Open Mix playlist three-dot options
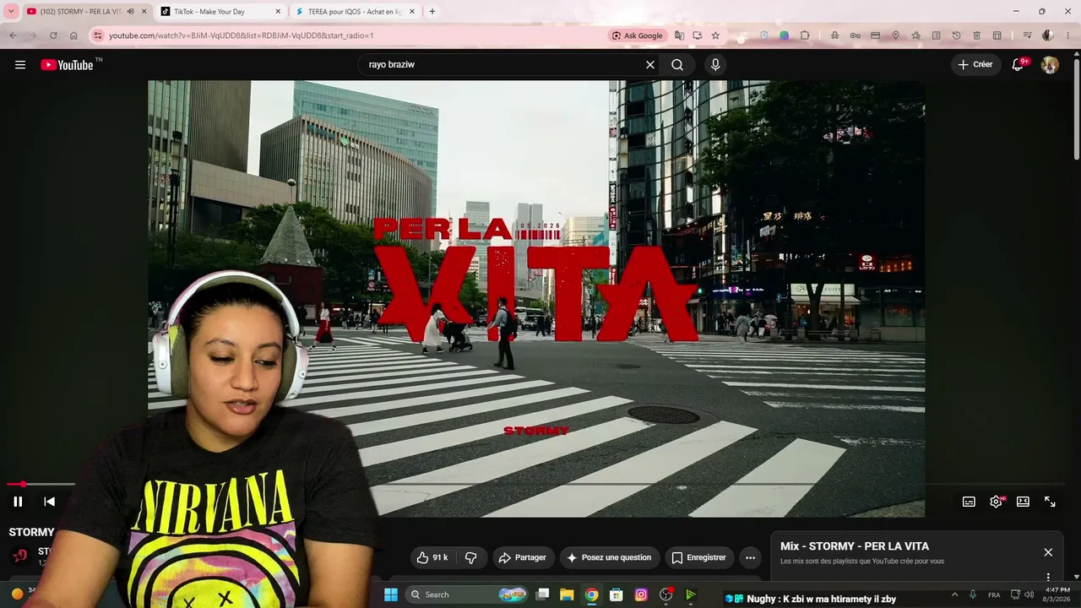Screen dimensions: 1081x608 1048,577
